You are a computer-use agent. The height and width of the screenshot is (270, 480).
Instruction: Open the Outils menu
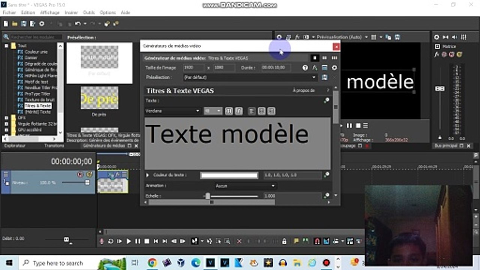point(89,12)
